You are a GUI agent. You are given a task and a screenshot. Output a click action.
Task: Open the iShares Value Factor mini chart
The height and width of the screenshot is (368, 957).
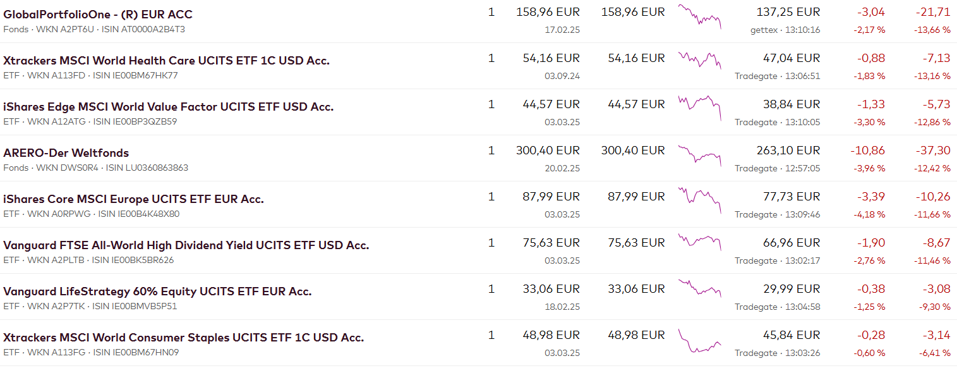pos(699,106)
